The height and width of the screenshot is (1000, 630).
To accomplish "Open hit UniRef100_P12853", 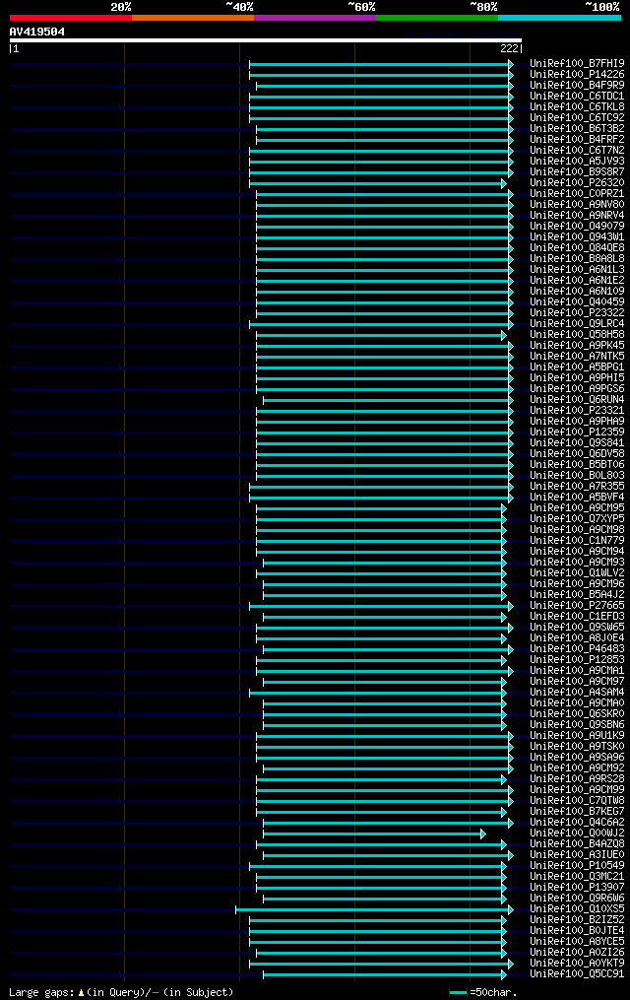I will [577, 660].
